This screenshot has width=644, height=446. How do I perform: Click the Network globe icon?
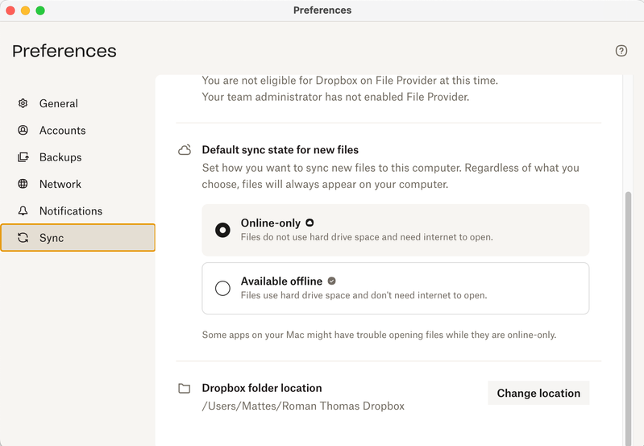pos(23,184)
